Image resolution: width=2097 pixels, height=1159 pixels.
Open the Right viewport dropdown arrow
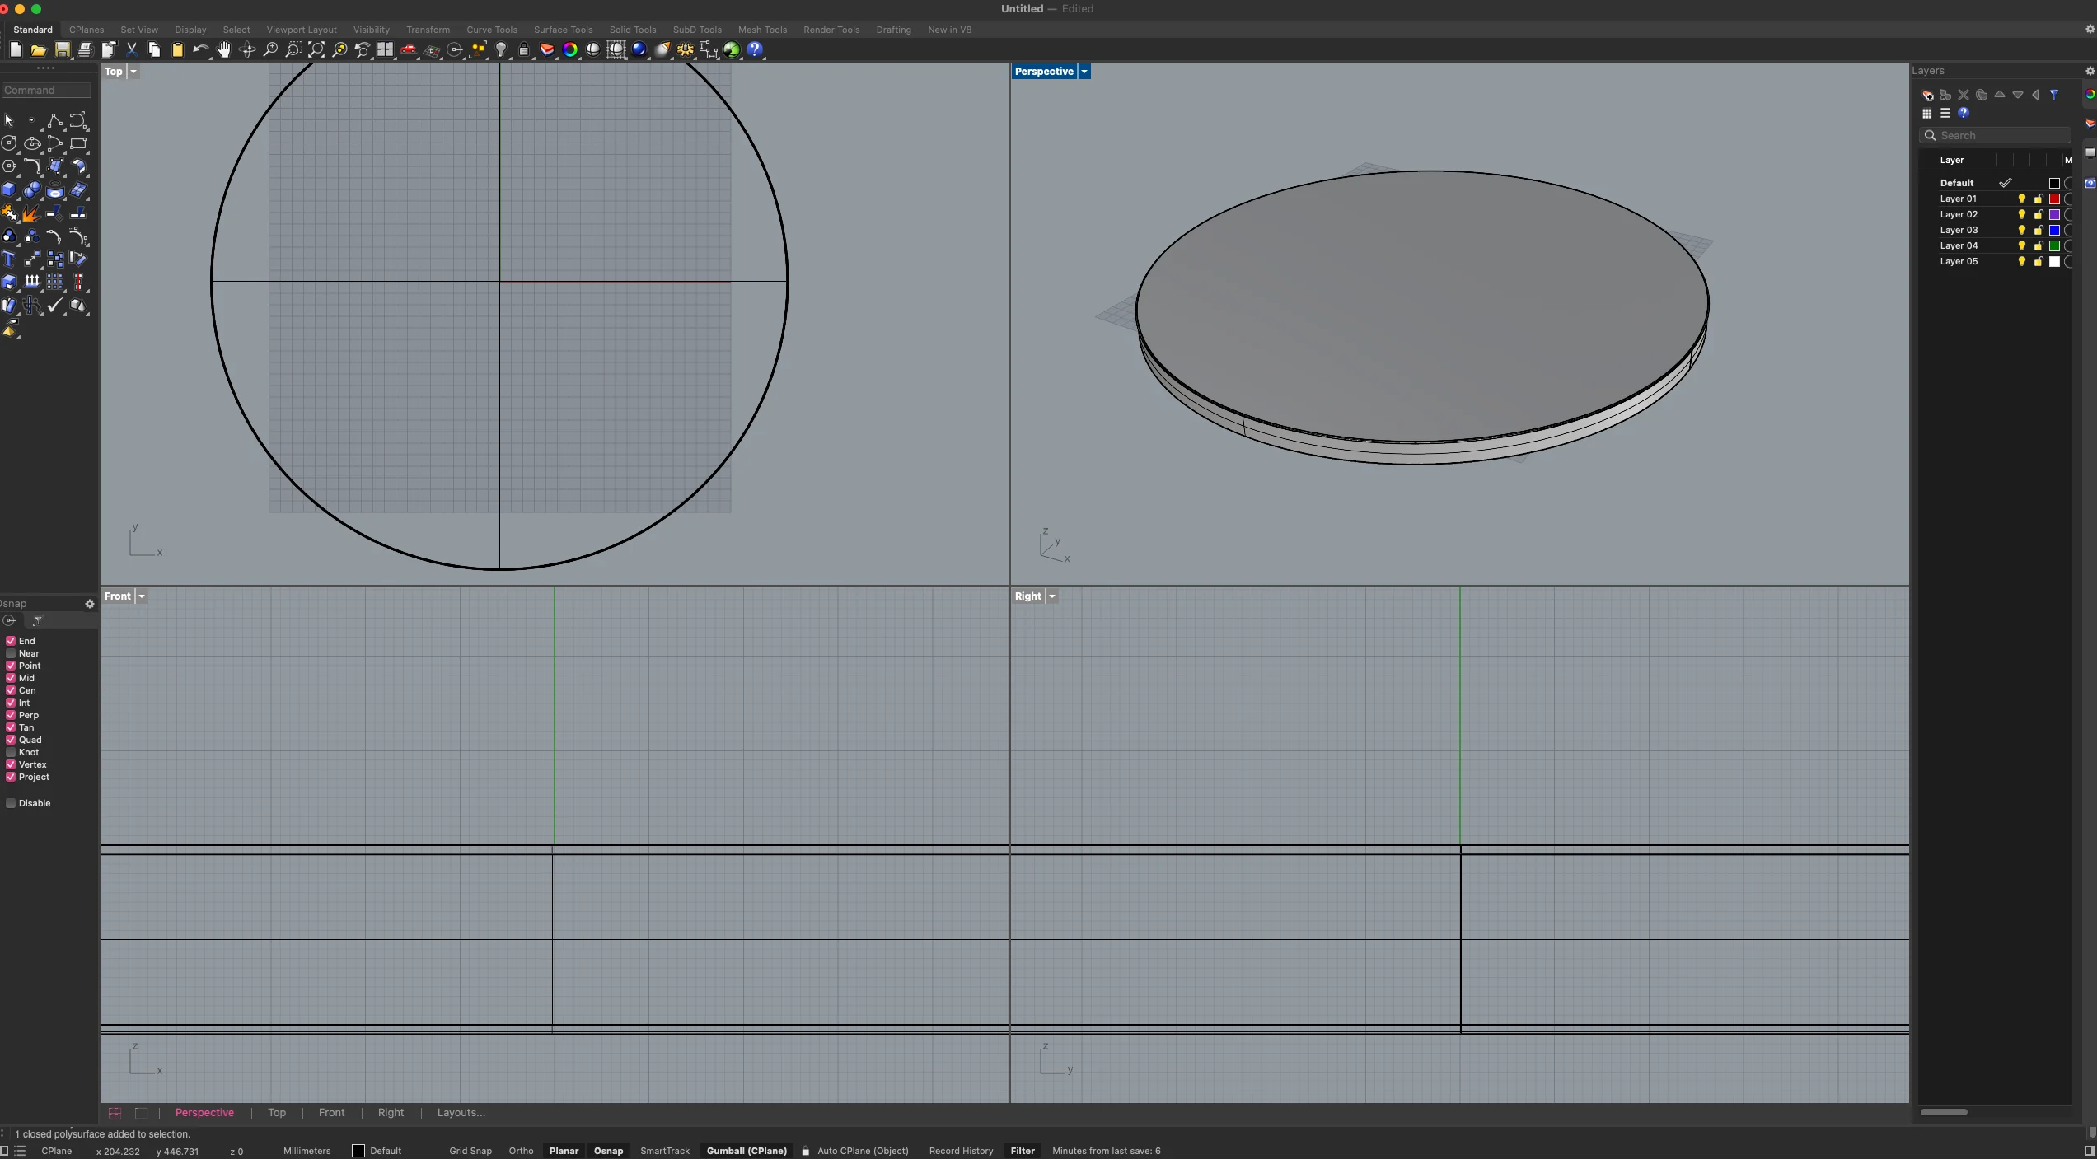(1052, 596)
